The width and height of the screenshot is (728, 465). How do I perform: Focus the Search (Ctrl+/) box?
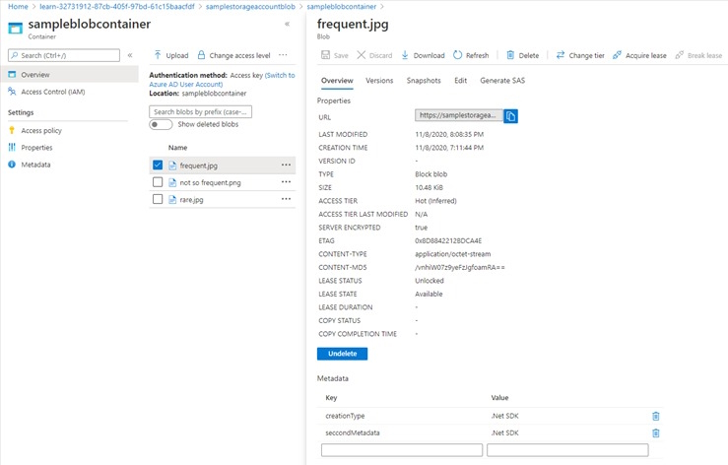(64, 55)
